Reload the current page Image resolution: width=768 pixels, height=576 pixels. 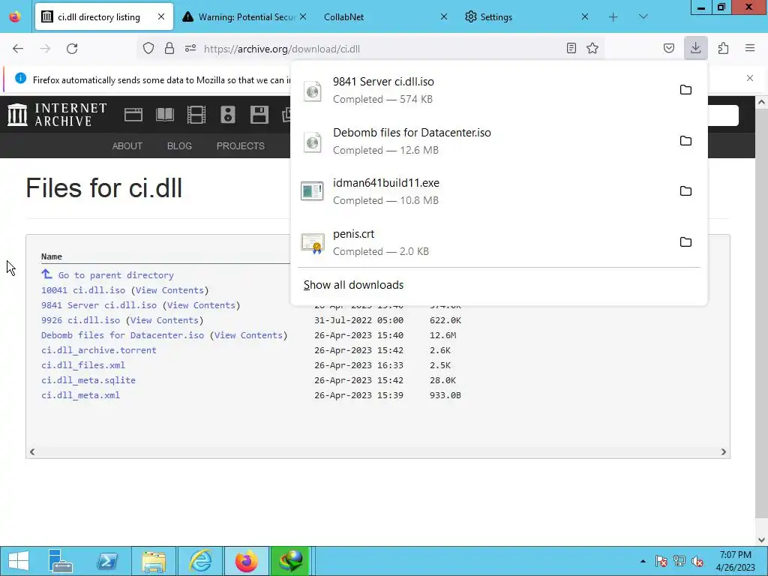[x=72, y=48]
